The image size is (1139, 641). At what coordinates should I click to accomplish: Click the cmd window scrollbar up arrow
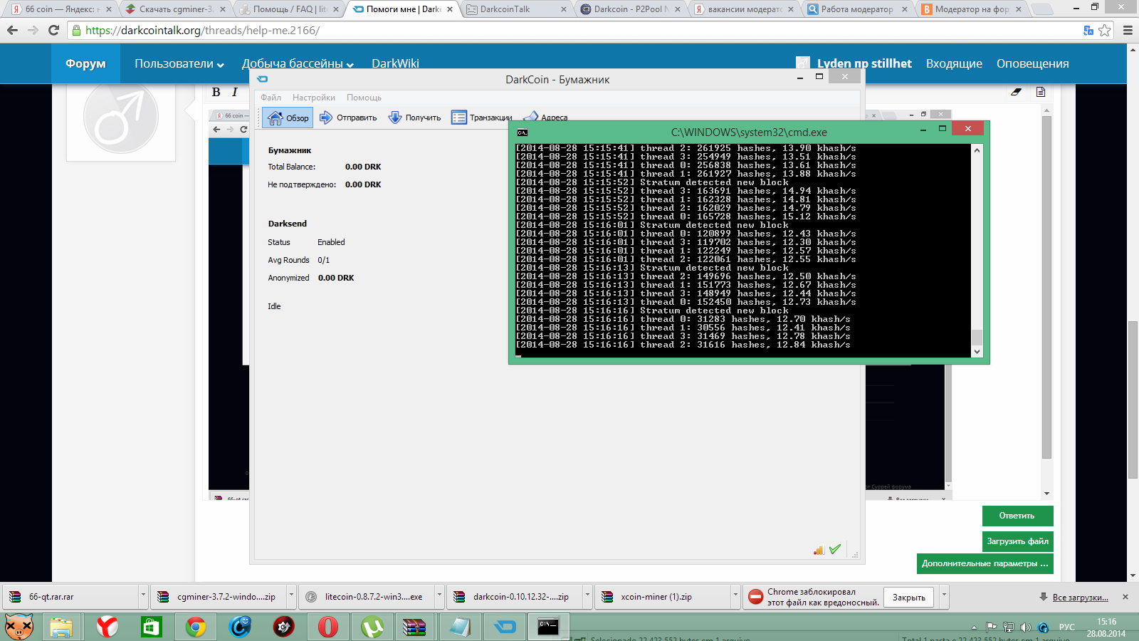click(977, 150)
